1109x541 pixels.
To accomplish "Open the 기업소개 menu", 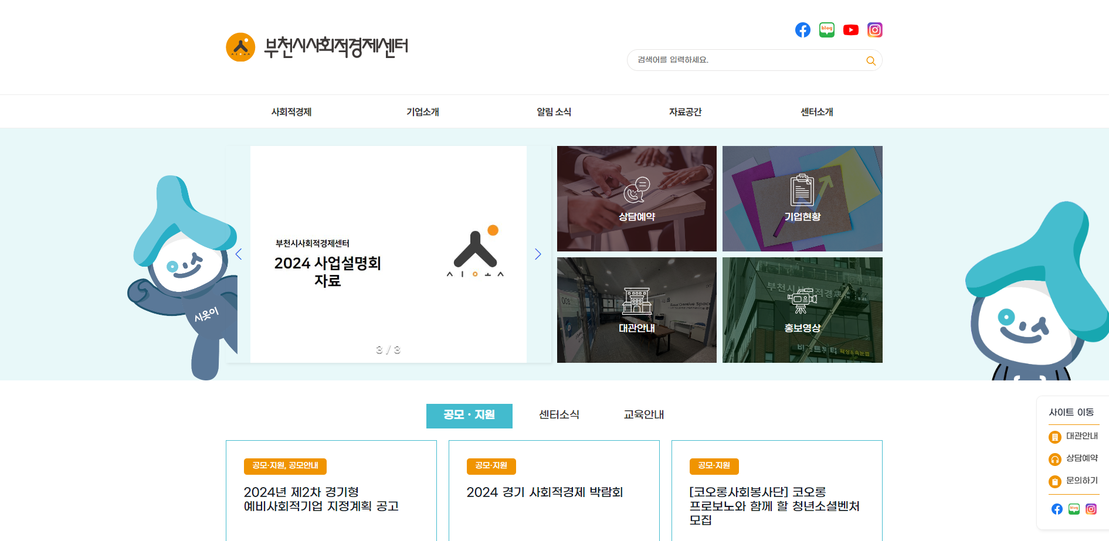I will coord(423,111).
